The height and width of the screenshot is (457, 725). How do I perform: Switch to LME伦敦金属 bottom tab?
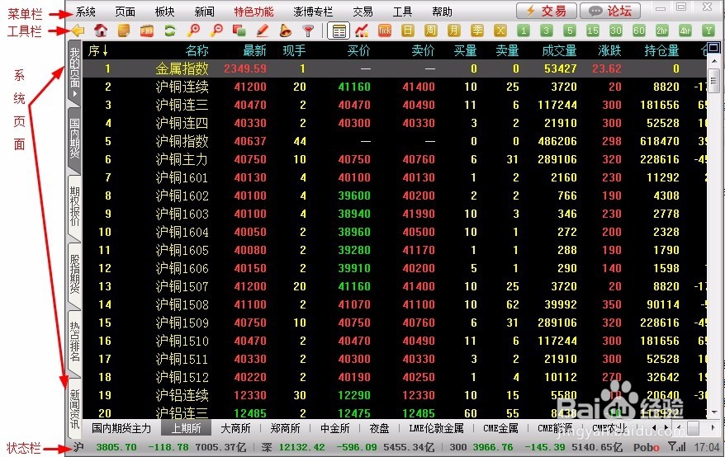coord(436,428)
